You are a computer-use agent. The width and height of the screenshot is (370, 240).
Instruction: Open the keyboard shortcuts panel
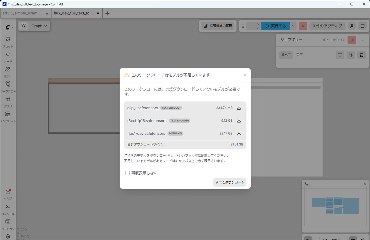coord(8,224)
